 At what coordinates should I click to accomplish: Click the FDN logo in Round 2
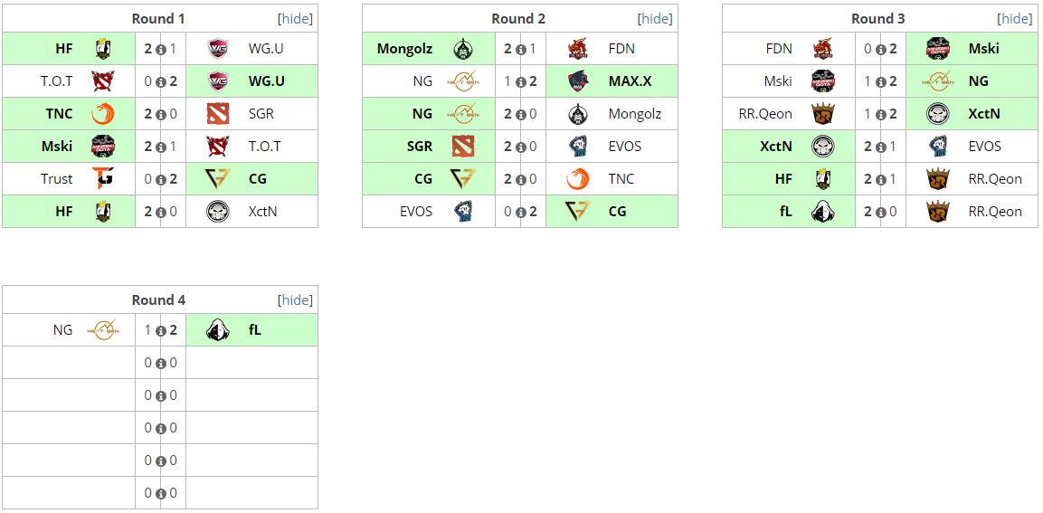[579, 49]
